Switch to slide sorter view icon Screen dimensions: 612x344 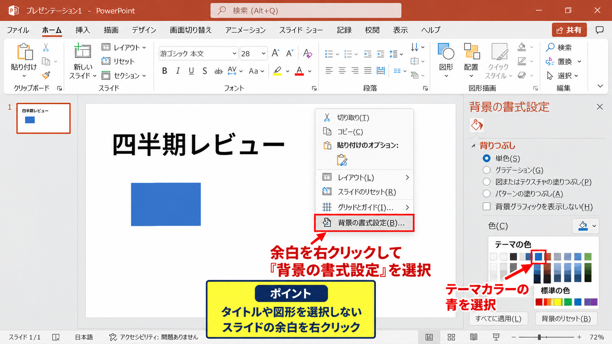pyautogui.click(x=451, y=337)
